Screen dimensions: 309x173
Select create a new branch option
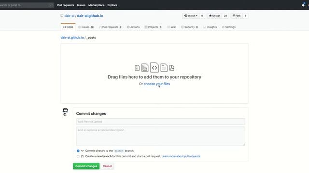coord(78,156)
